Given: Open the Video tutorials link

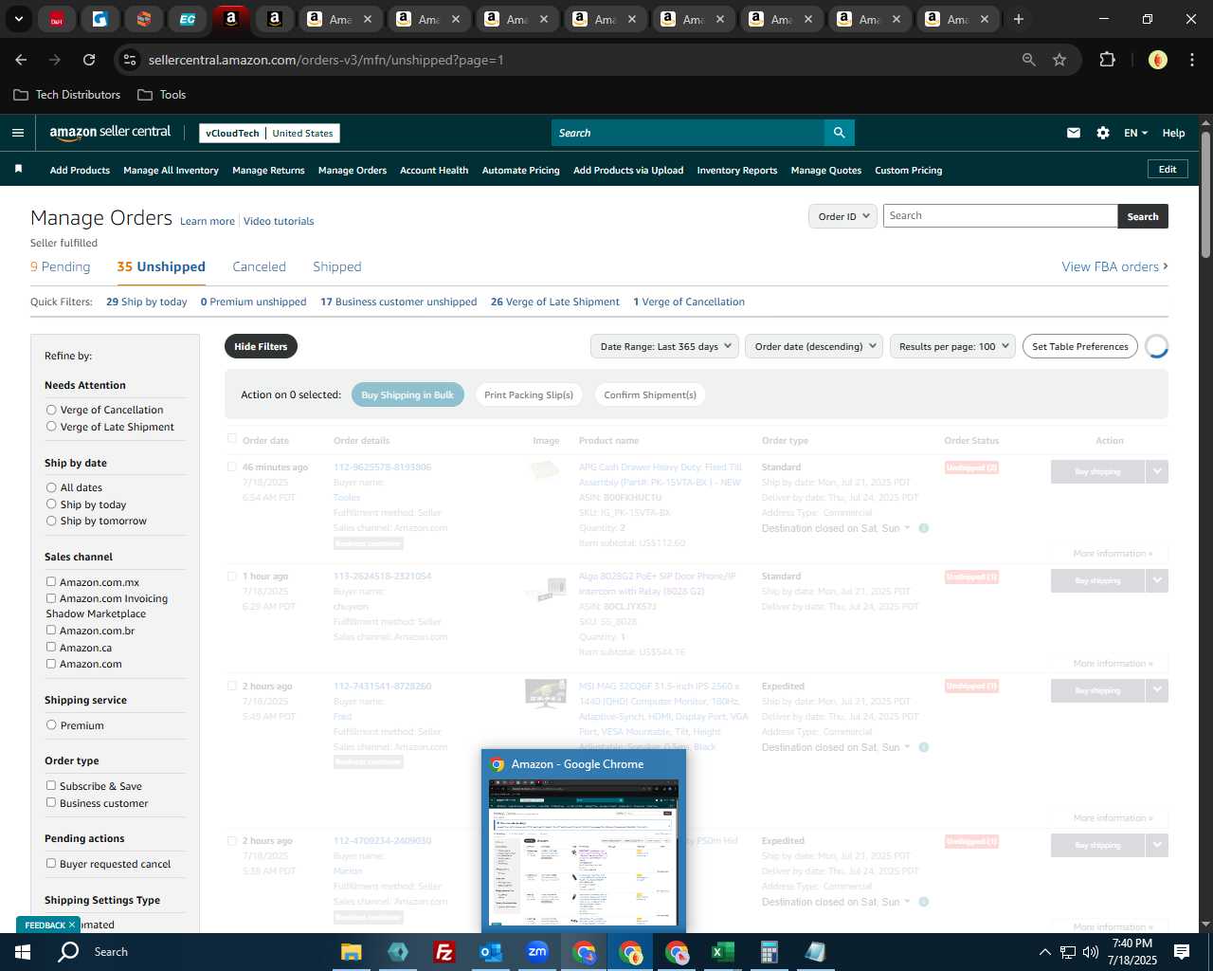Looking at the screenshot, I should pos(279,221).
